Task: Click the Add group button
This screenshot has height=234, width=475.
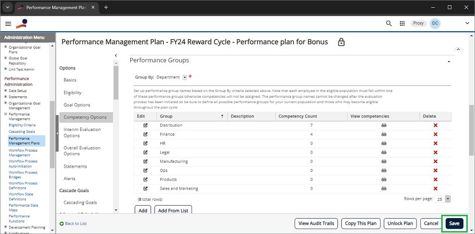Action: pyautogui.click(x=143, y=210)
